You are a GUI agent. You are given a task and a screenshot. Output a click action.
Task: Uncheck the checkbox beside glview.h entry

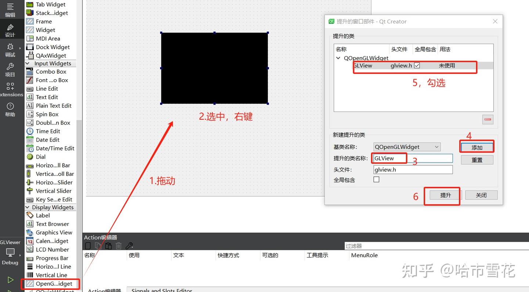(417, 65)
